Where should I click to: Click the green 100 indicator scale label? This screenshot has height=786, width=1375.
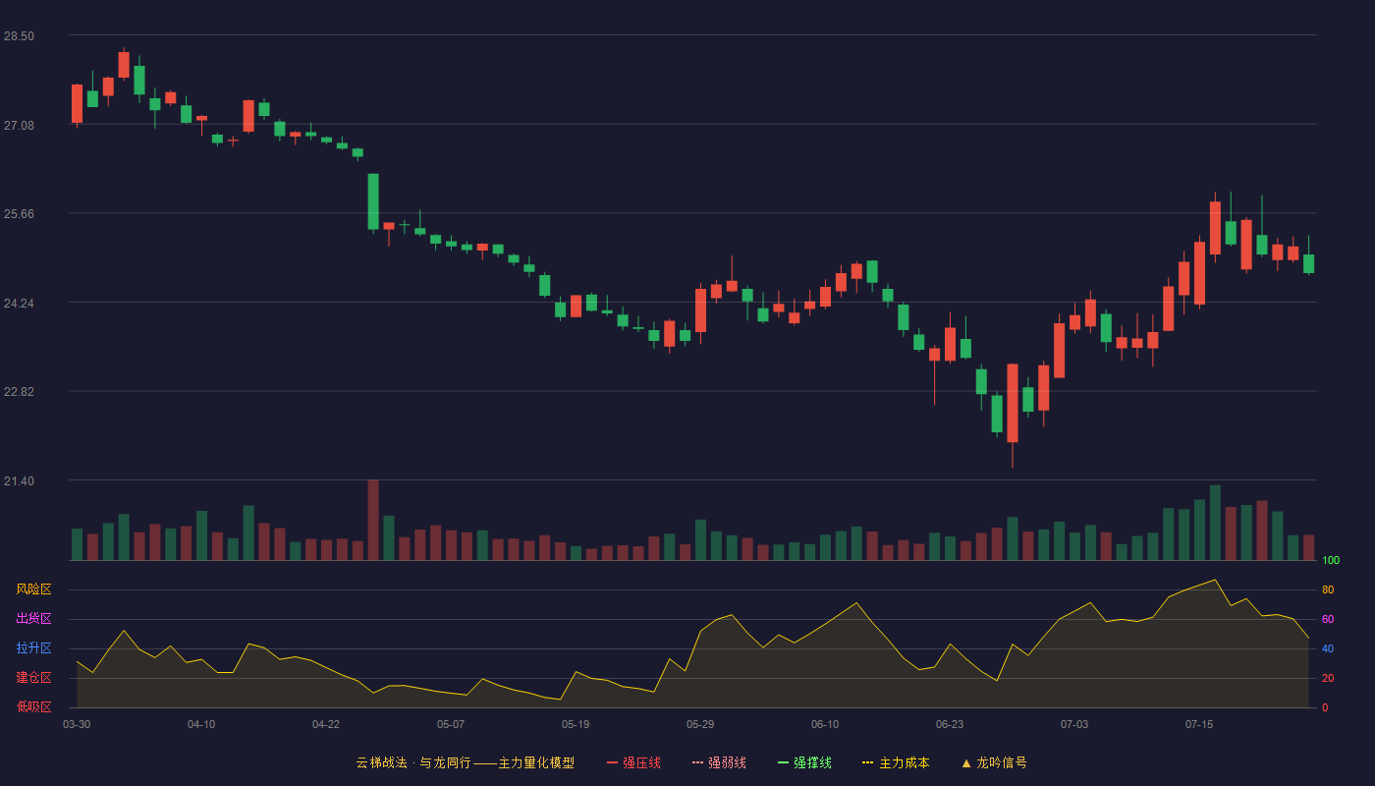tap(1331, 561)
